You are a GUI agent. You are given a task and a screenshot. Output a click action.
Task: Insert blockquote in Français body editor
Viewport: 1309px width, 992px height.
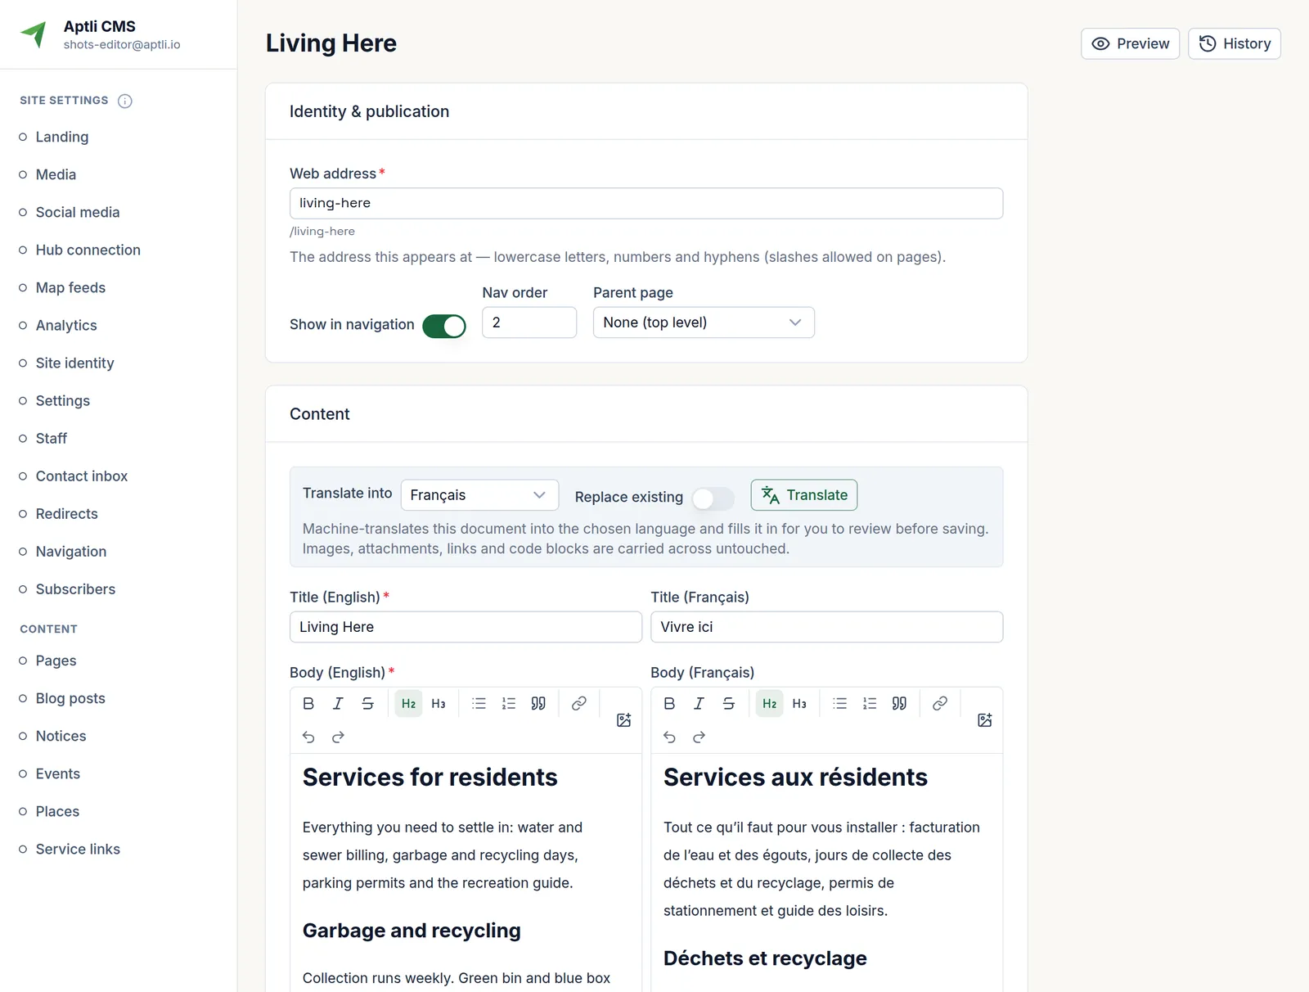pyautogui.click(x=899, y=704)
